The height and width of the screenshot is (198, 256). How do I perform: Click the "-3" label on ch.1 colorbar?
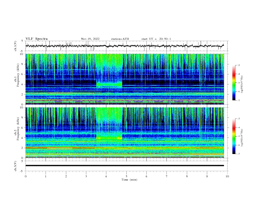point(238,65)
